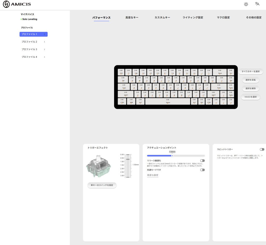Open the language translation icon
Viewport: 266px width, 245px height.
(257, 4)
